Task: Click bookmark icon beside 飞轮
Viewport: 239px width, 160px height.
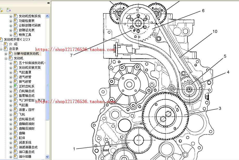Action: pyautogui.click(x=16, y=114)
